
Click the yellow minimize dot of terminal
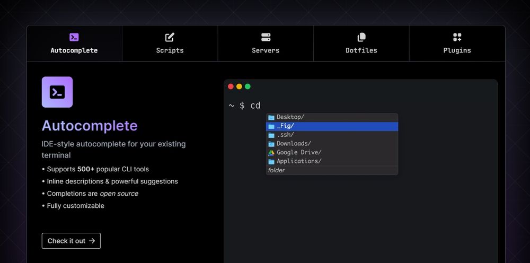click(240, 86)
